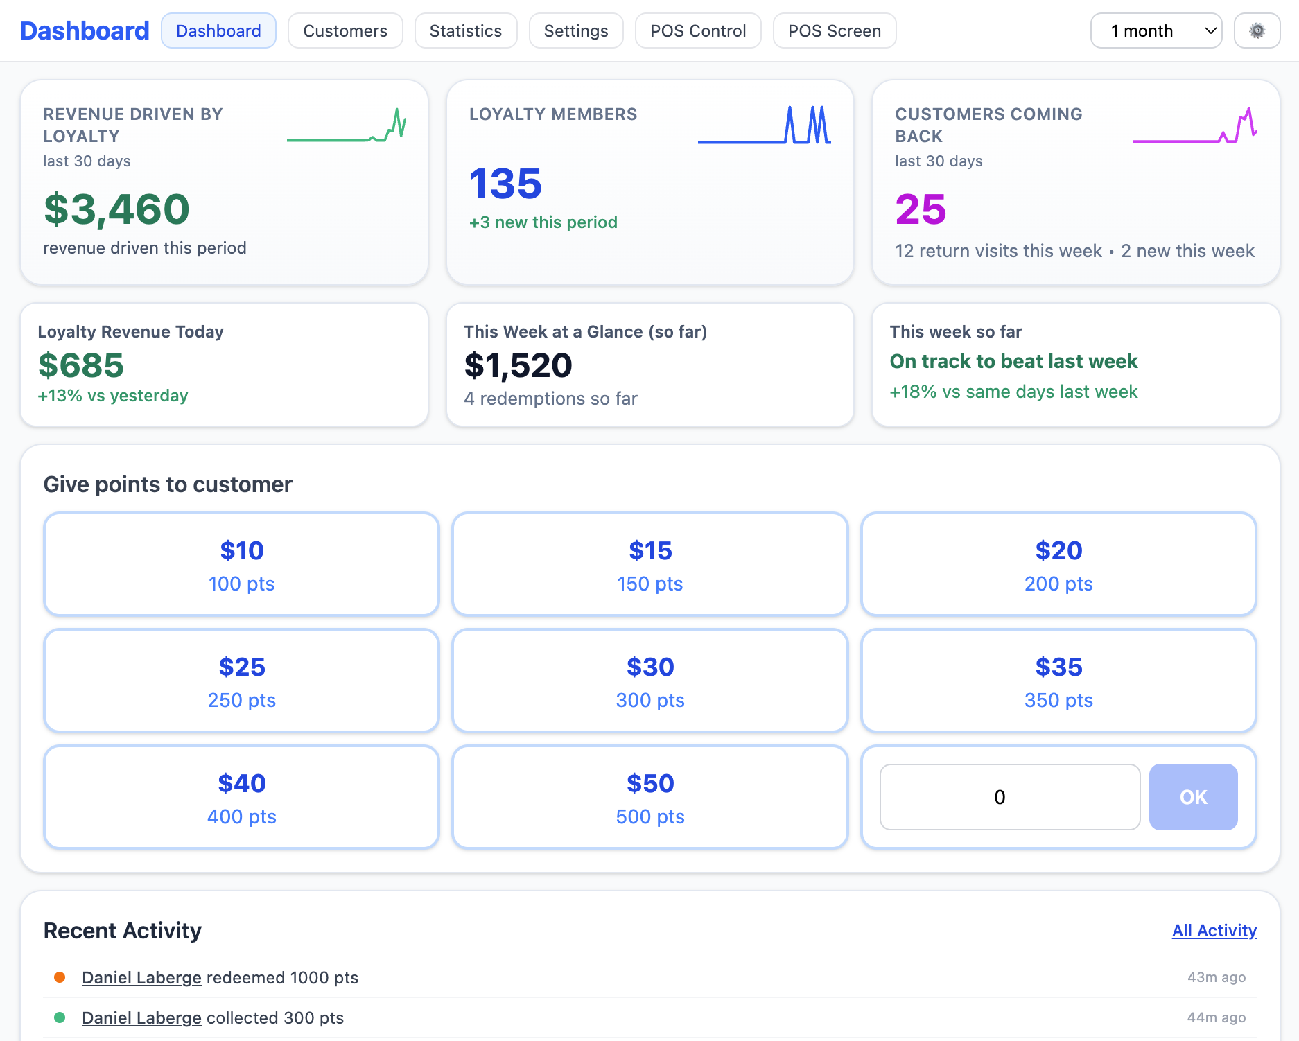
Task: Select the Dashboard tab
Action: tap(218, 30)
